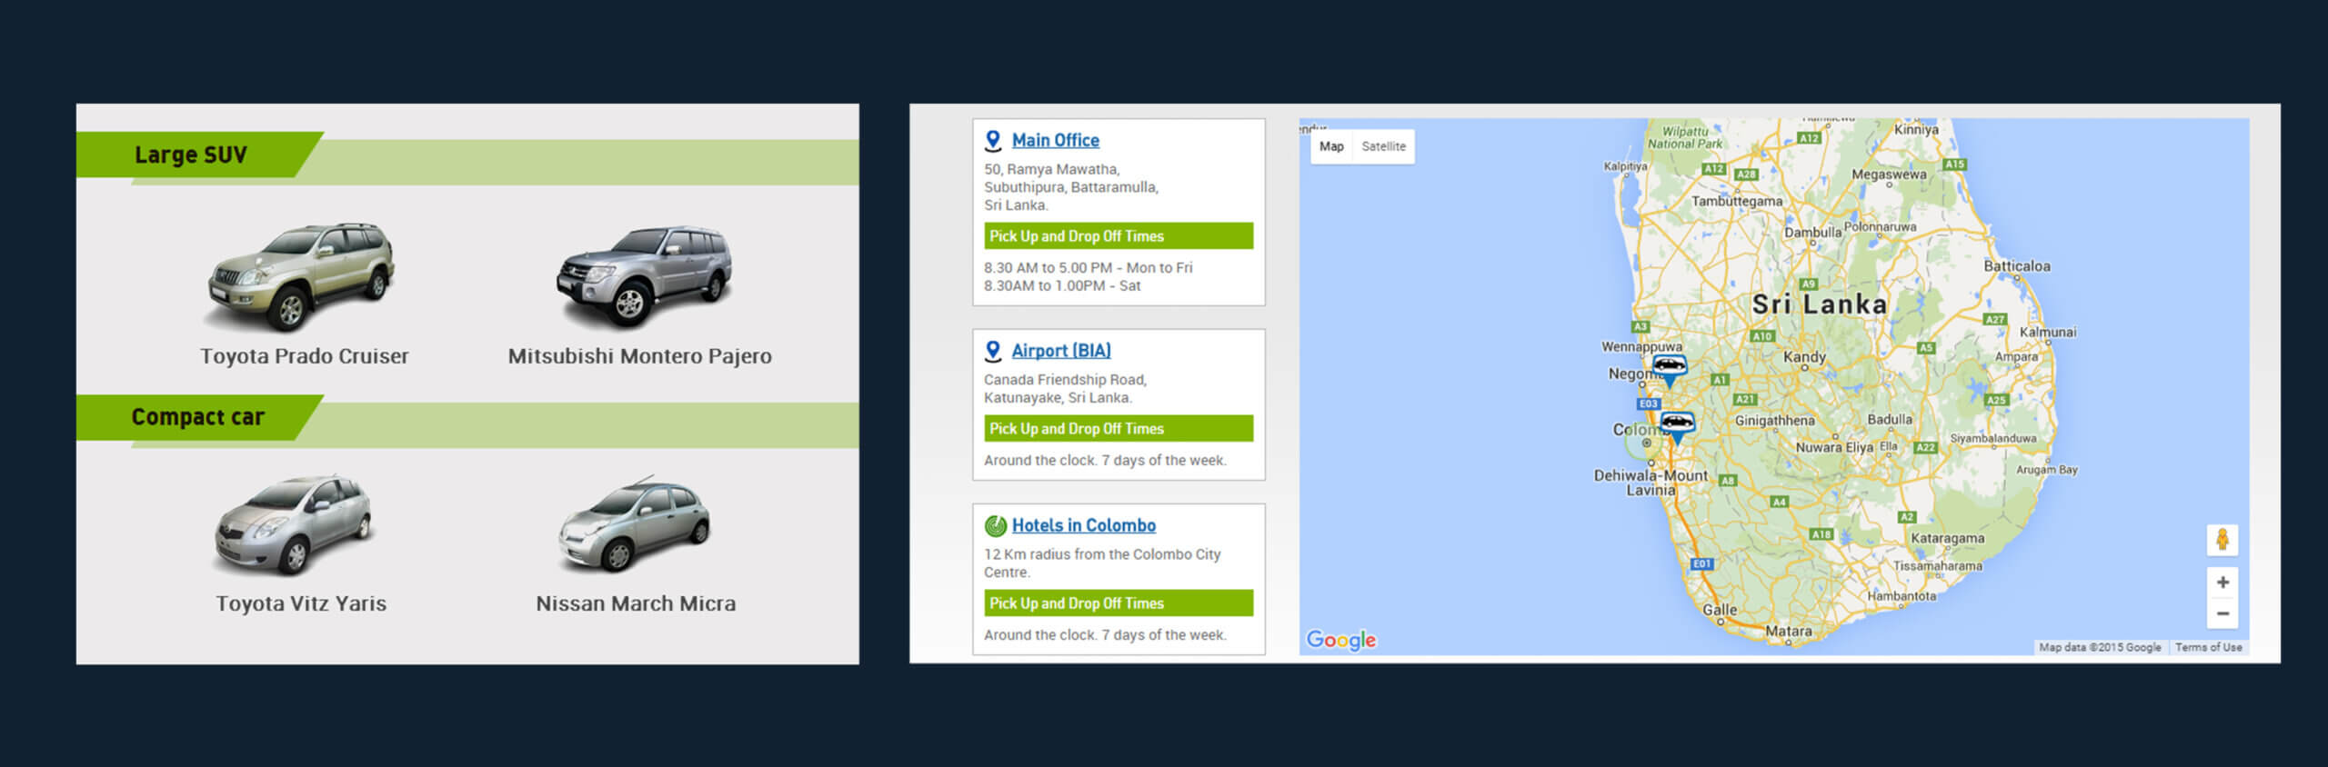Select the Toyota Vitz Yaris image
This screenshot has height=767, width=2328.
tap(294, 525)
